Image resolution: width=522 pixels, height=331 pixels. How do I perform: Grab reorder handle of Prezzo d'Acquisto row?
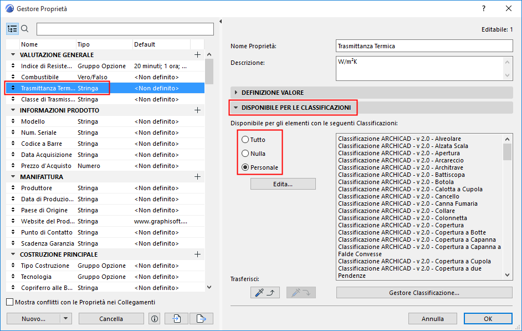coord(13,166)
